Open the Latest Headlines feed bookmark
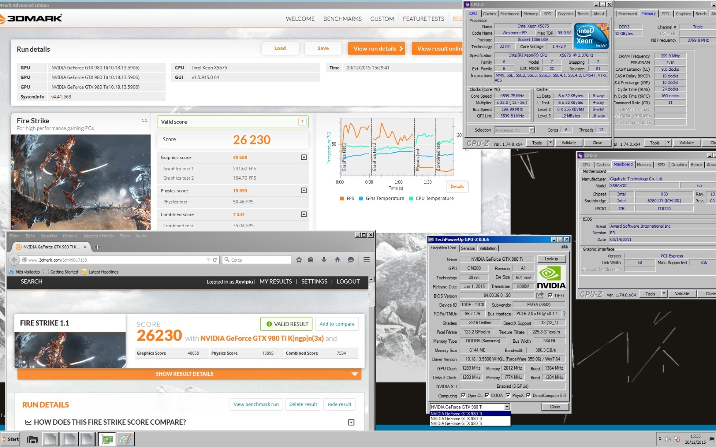 coord(100,272)
